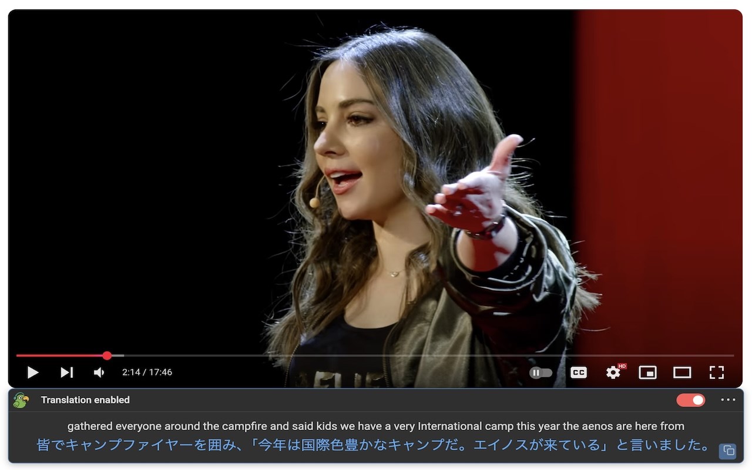Click the red progress scrubber knob
The width and height of the screenshot is (752, 470).
tap(107, 355)
